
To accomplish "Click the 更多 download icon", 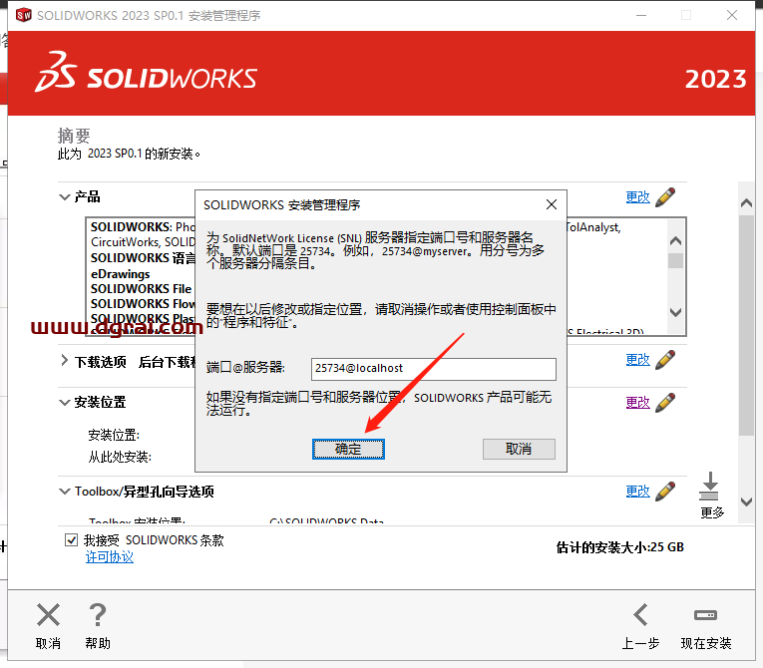I will click(709, 486).
